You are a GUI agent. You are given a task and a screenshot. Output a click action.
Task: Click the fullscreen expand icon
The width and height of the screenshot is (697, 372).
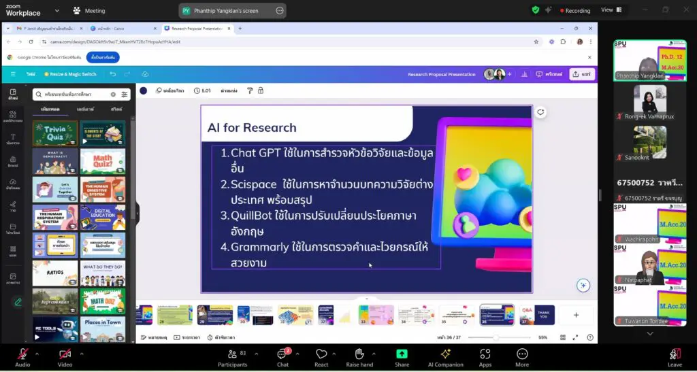[576, 338]
